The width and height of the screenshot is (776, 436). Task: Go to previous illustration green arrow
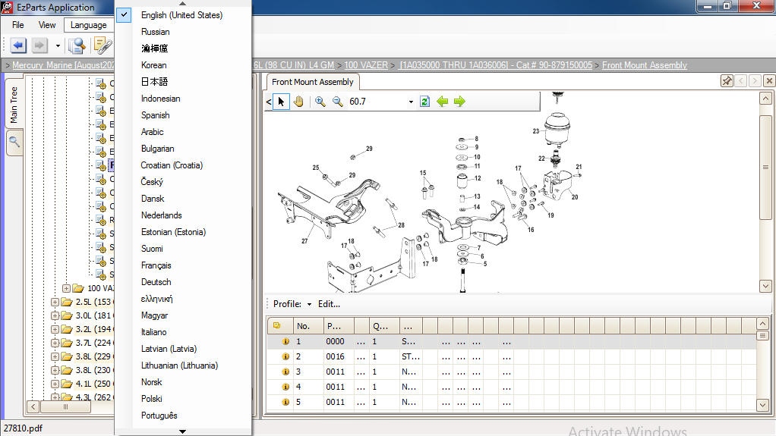coord(442,102)
